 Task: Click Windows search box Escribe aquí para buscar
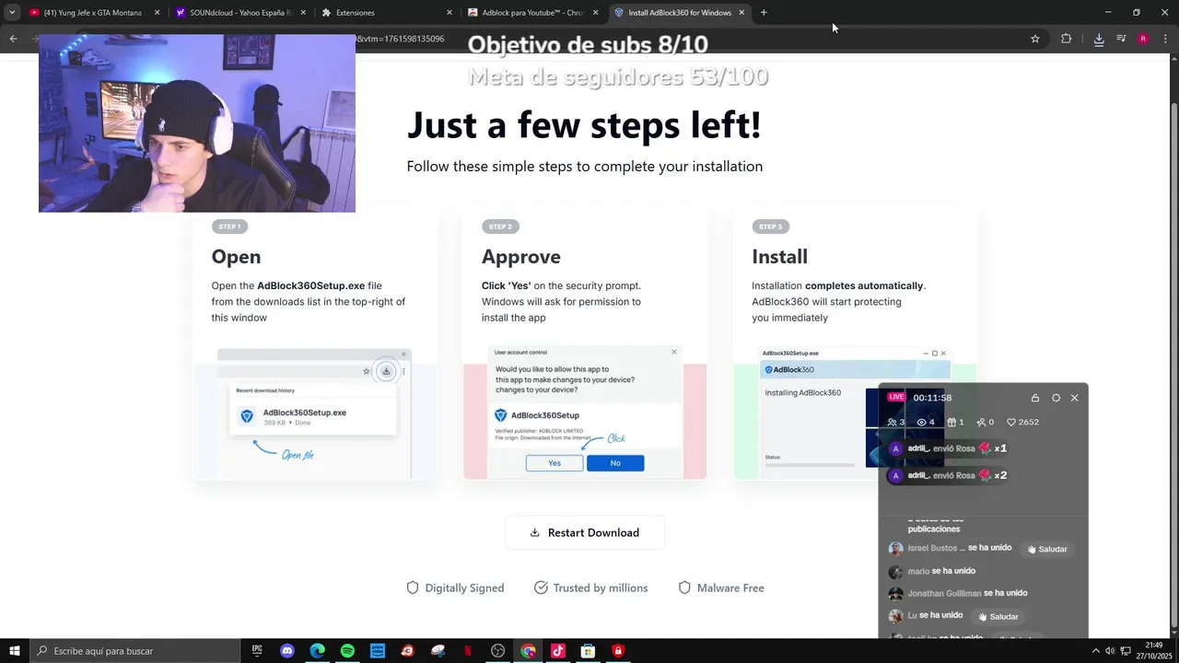point(134,651)
